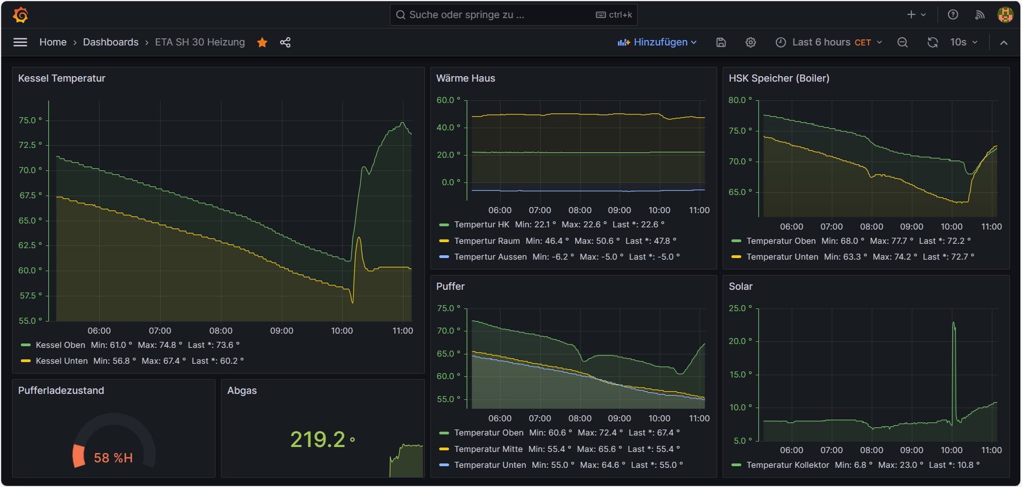Open the user profile avatar
This screenshot has height=487, width=1022.
coord(1005,15)
